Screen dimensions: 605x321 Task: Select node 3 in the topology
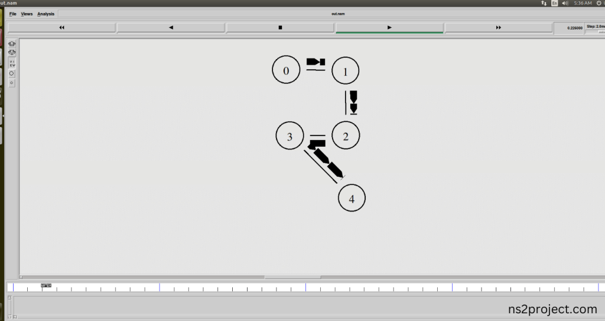point(290,135)
